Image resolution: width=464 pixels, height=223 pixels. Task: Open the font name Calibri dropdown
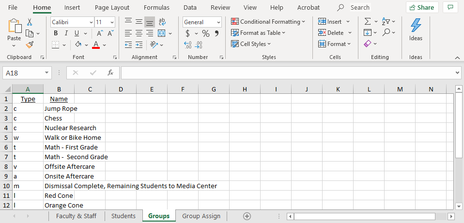[x=91, y=22]
